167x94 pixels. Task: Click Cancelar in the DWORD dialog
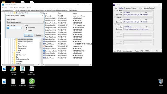pos(39,35)
